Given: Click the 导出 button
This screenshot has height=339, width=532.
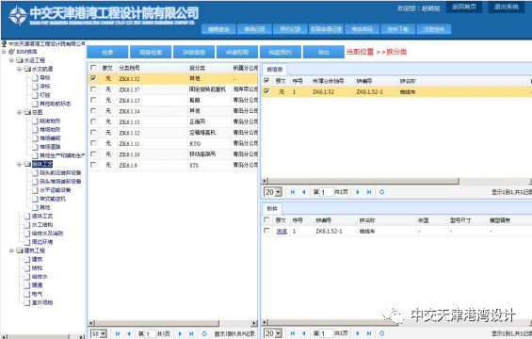Looking at the screenshot, I should (324, 52).
